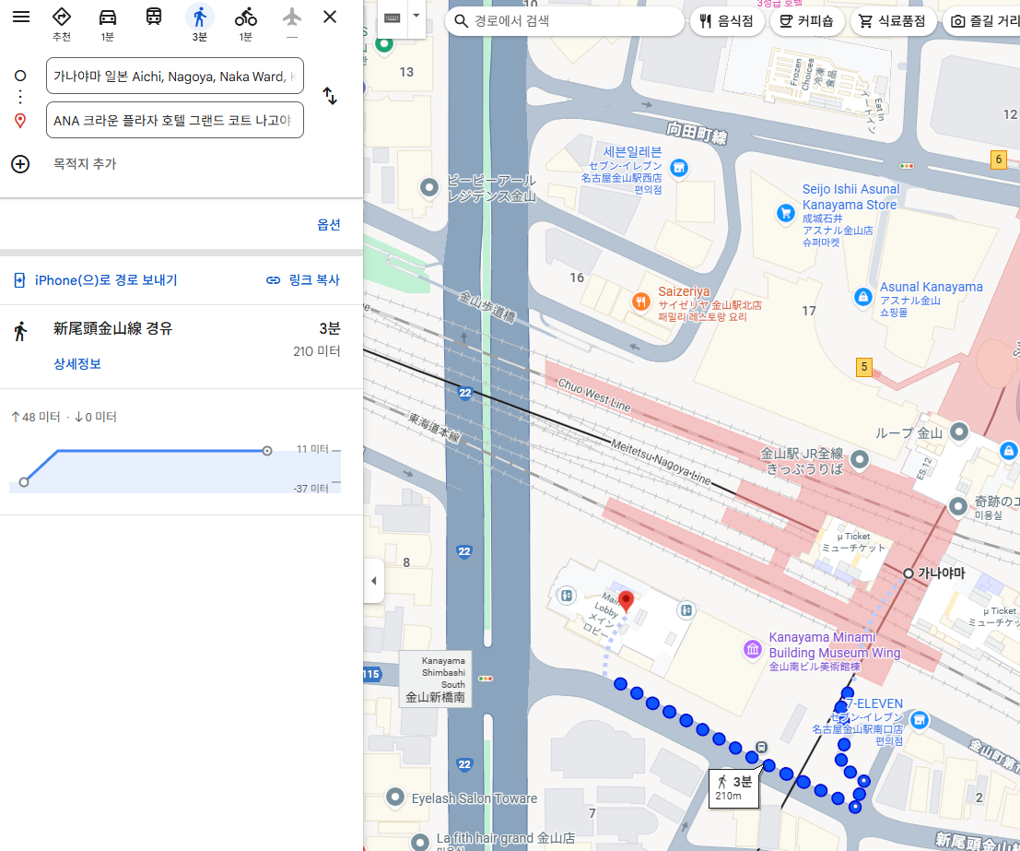Click the 金山駅 JR全線 きっぷうりば marker

860,459
